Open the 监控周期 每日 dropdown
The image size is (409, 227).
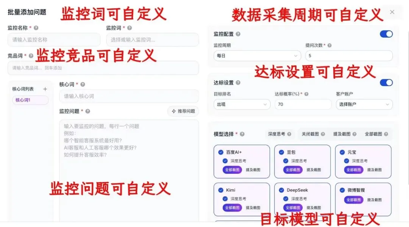point(257,56)
